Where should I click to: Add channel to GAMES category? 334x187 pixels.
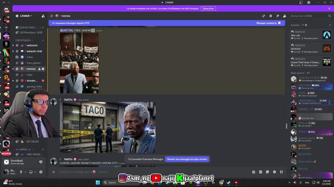coord(43,149)
